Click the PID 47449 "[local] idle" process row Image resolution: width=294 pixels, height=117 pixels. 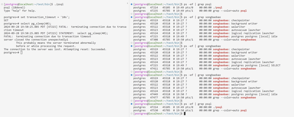coord(205,94)
